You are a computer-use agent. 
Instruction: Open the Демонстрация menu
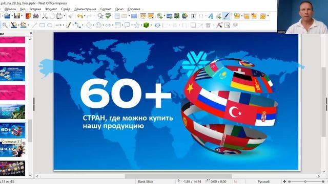pos(85,9)
